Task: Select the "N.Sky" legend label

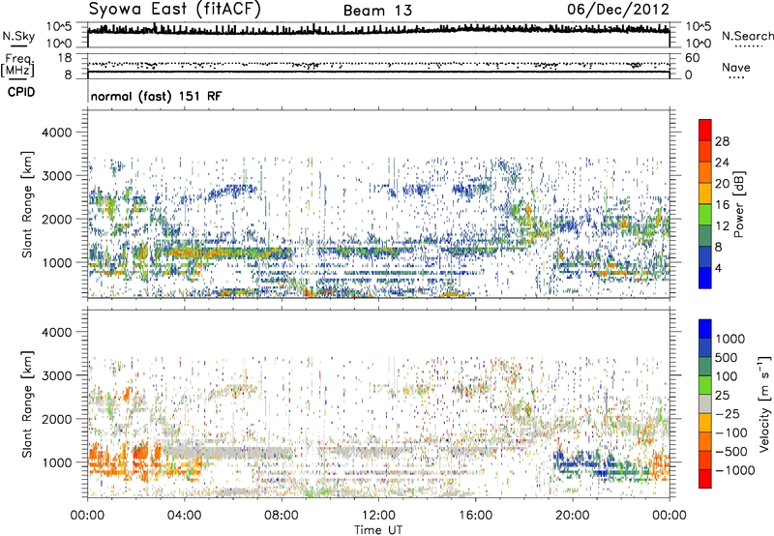Action: (x=18, y=36)
